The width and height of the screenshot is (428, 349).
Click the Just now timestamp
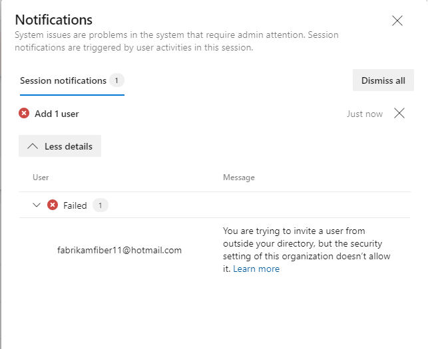point(365,114)
